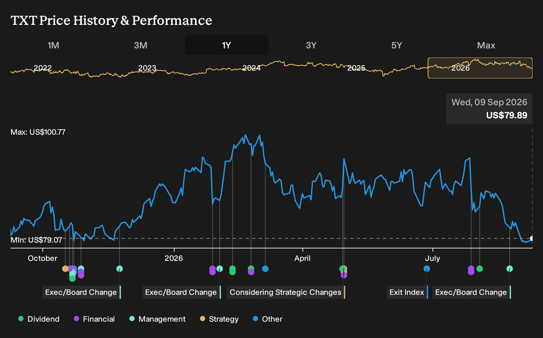Image resolution: width=543 pixels, height=338 pixels.
Task: Open Exec/Board Change label below October
Action: [82, 292]
